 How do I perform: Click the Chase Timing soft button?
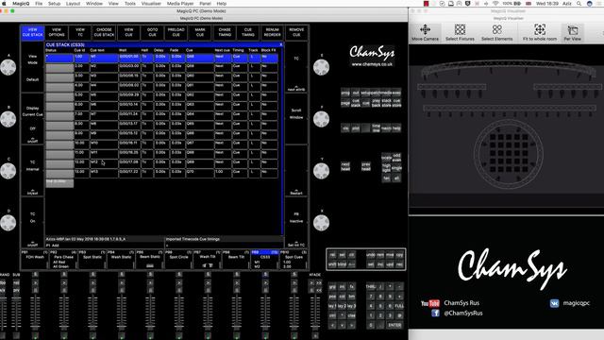(x=225, y=32)
